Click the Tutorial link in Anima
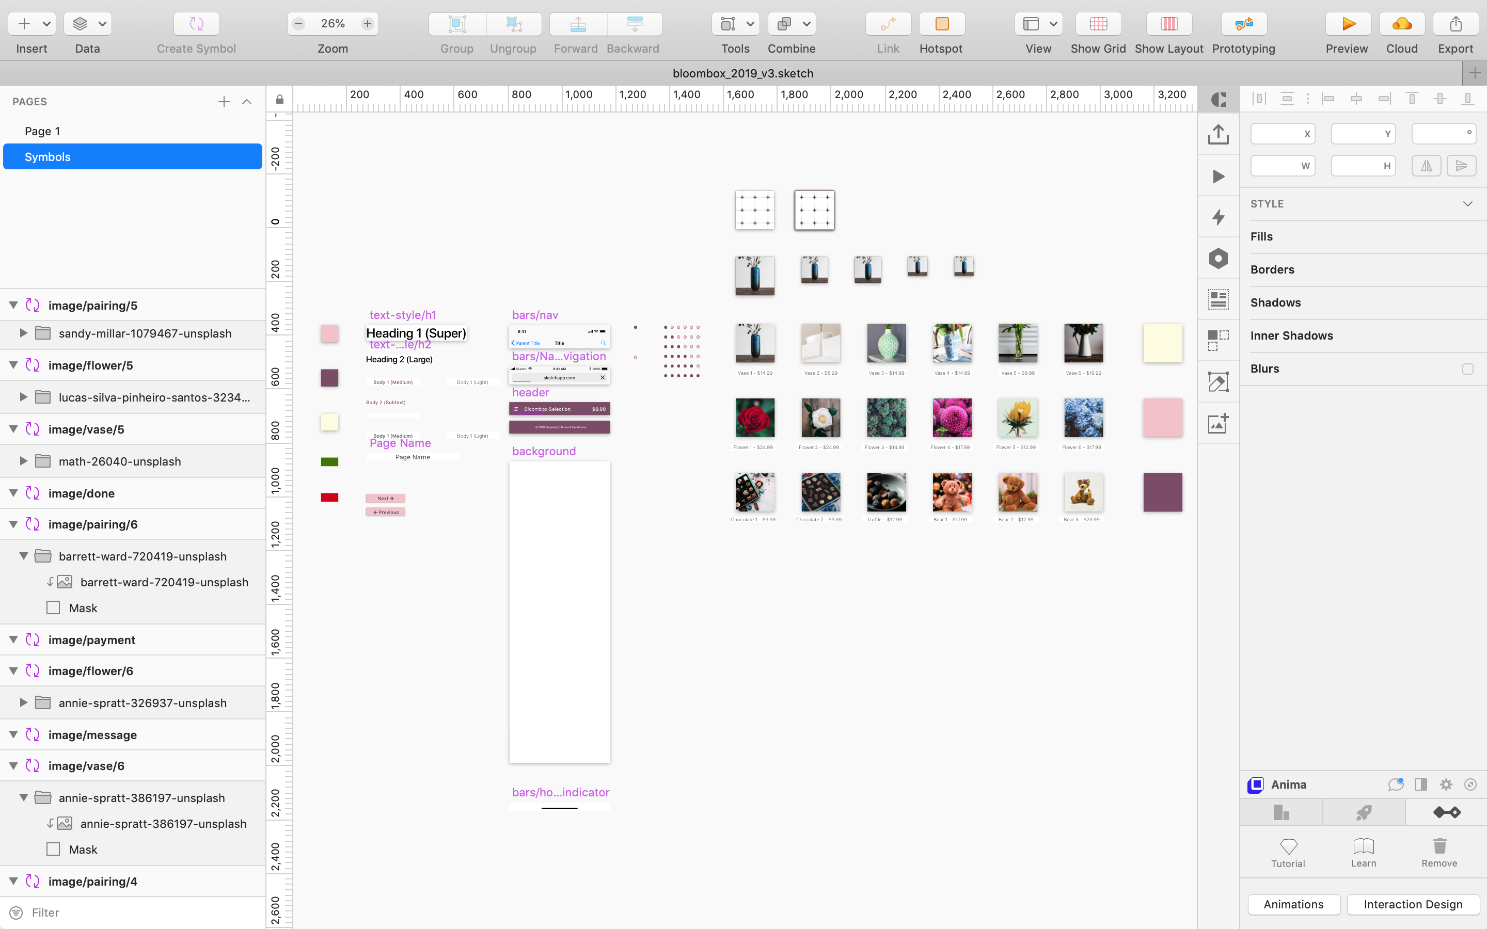Screen dimensions: 1487x929 (1288, 851)
